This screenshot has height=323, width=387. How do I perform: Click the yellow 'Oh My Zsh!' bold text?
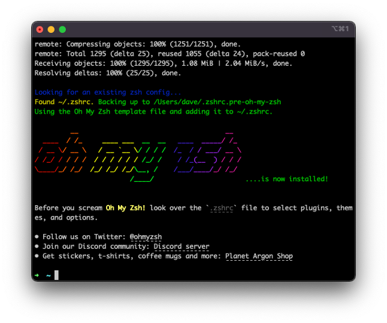126,208
